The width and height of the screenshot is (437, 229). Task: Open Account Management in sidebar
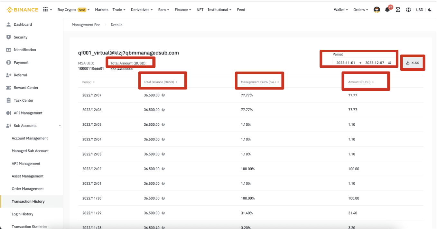coord(30,138)
